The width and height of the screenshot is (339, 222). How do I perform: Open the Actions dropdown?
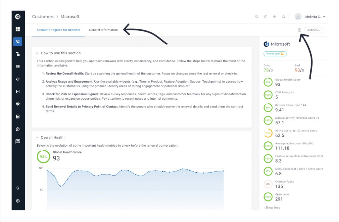point(313,30)
